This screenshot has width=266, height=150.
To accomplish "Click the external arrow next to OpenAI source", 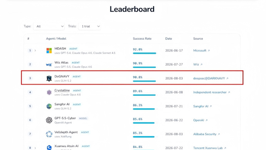I will tap(207, 120).
